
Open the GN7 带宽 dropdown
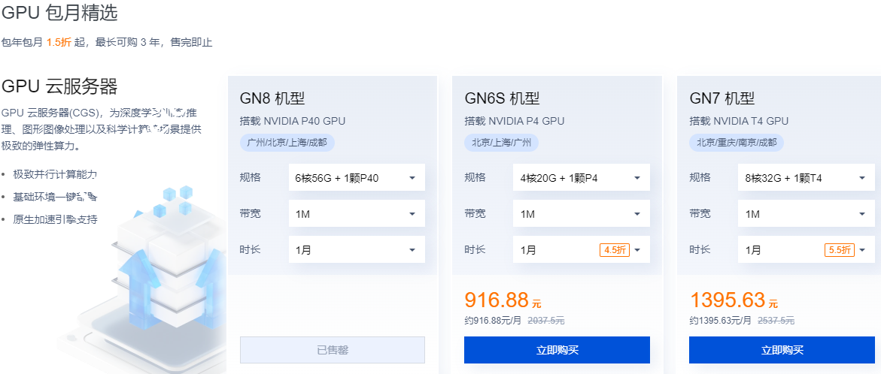coord(806,214)
